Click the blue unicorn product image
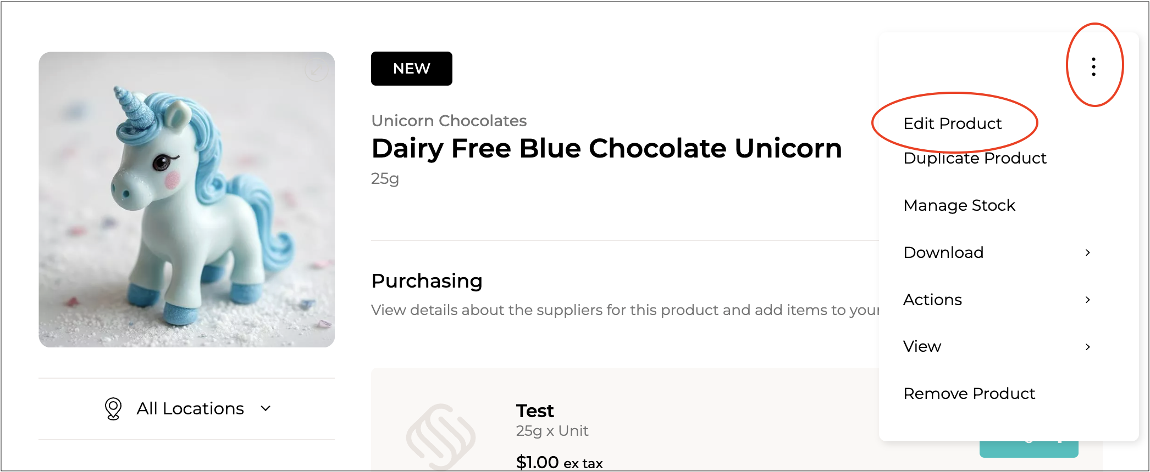 pos(186,200)
